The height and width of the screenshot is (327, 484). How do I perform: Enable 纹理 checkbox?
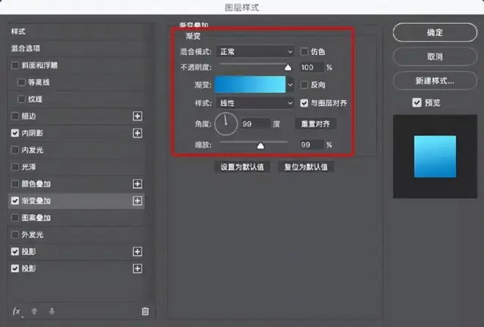coord(21,99)
